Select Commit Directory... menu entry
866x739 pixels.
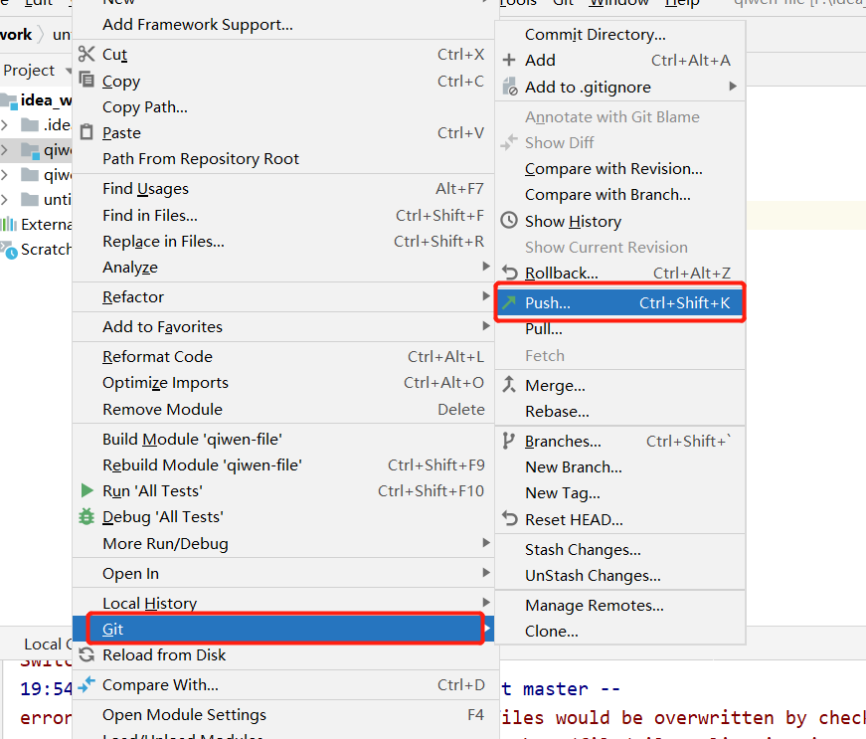pyautogui.click(x=620, y=34)
